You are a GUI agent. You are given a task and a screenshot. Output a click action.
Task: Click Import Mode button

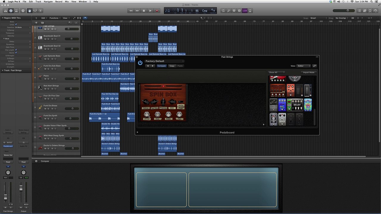click(309, 73)
